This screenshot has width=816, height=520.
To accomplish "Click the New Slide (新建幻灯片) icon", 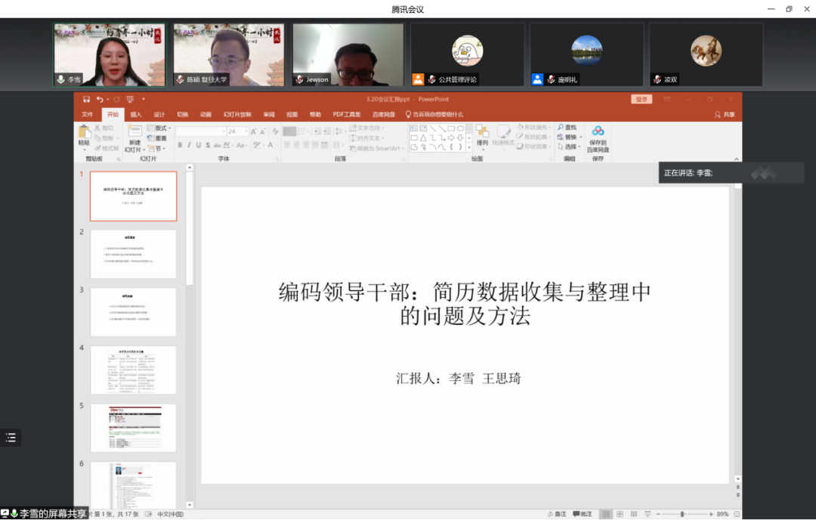I will coord(134,133).
